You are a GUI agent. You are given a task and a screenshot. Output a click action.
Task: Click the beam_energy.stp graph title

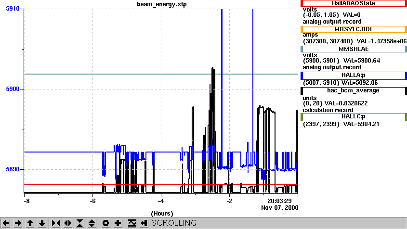tap(162, 4)
